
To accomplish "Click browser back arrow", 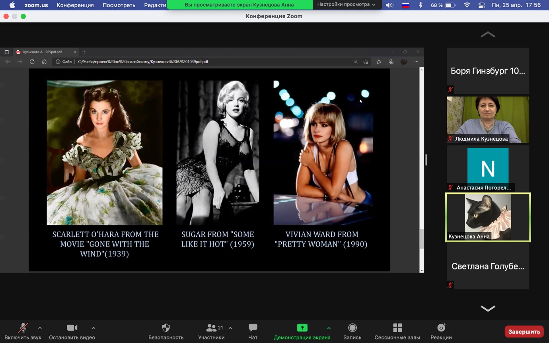I will (8, 62).
